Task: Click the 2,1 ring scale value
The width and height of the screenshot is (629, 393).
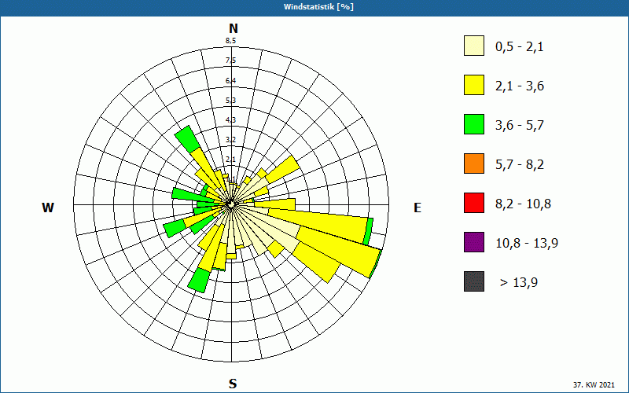Action: pos(230,160)
